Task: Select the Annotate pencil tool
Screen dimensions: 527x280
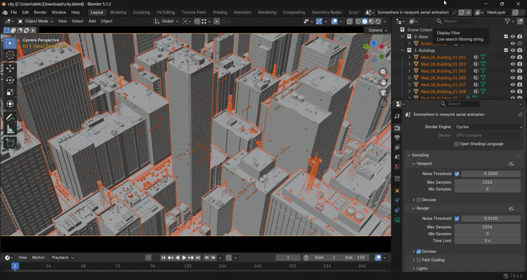Action: click(x=11, y=117)
